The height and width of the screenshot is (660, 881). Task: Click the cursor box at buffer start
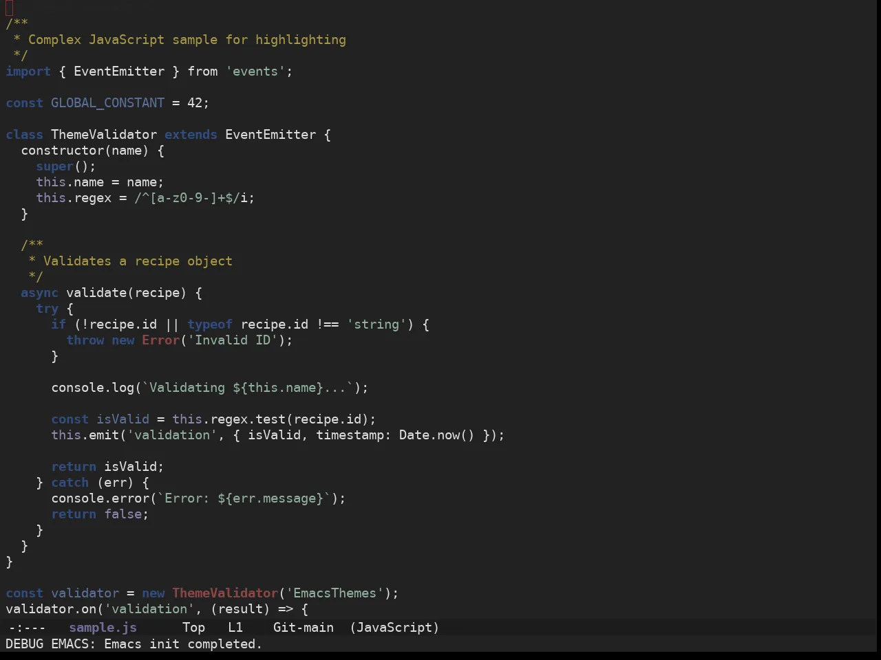(9, 8)
